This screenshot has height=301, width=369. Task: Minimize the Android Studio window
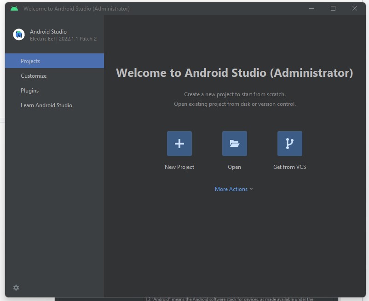(311, 8)
